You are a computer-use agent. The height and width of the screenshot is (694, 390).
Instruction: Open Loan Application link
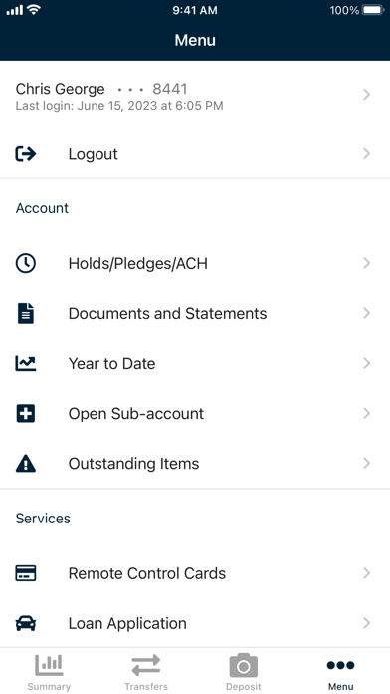(195, 623)
